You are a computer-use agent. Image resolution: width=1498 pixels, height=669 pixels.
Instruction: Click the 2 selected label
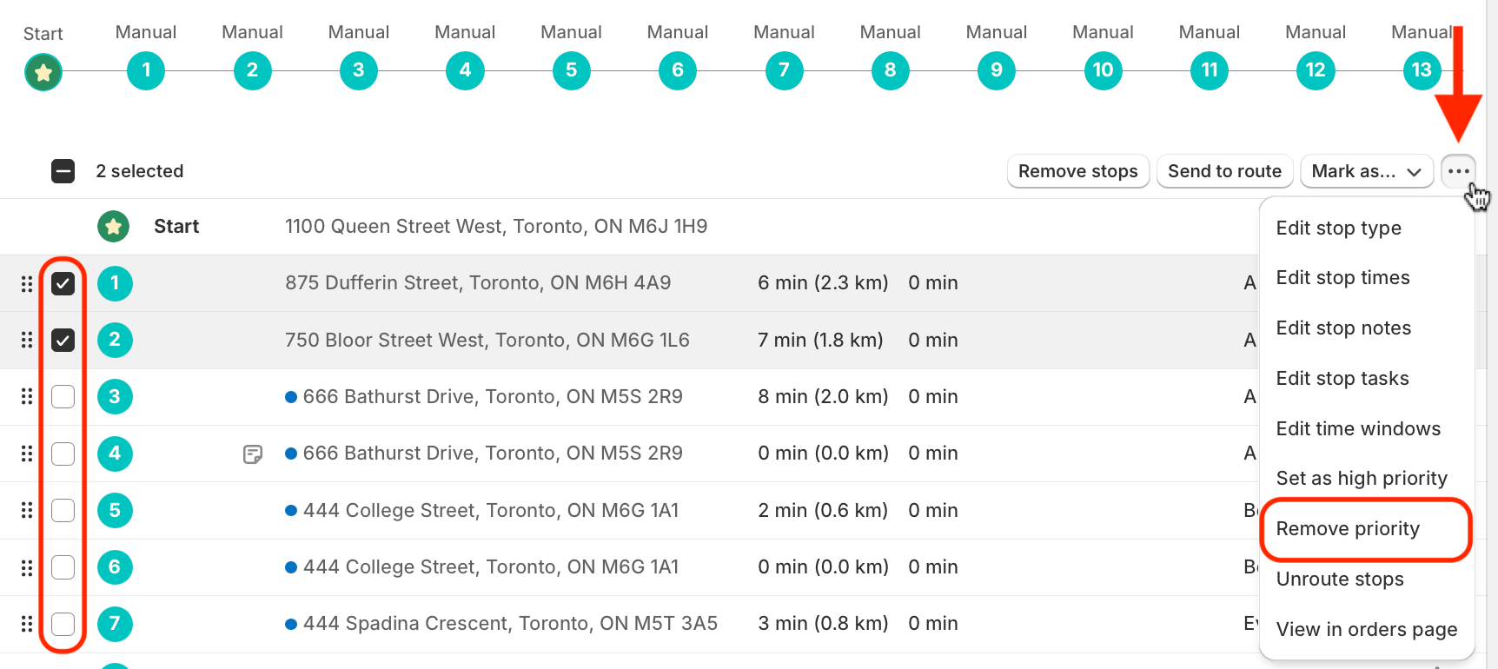point(140,171)
